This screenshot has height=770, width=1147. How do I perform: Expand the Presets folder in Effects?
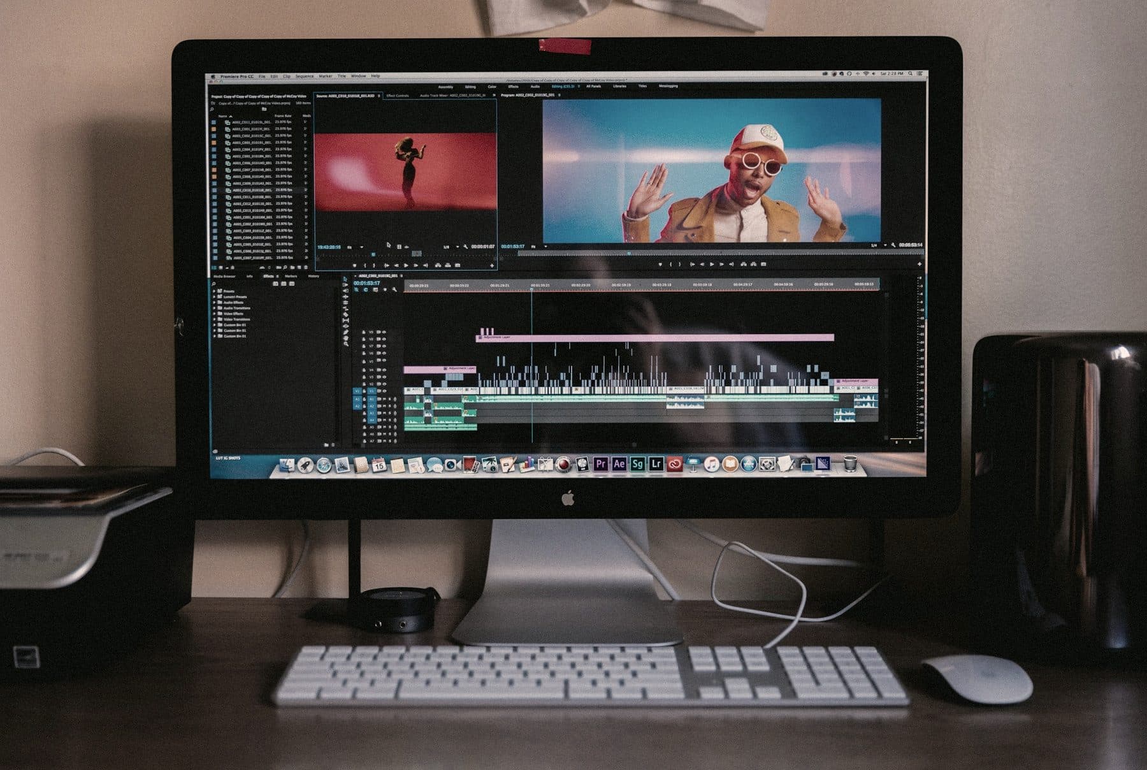tap(214, 291)
